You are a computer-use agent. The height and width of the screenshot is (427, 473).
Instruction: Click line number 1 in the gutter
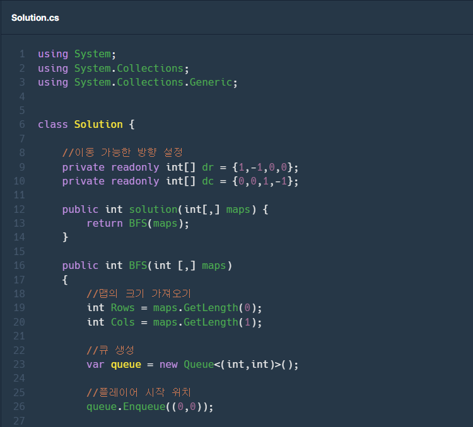pyautogui.click(x=22, y=54)
